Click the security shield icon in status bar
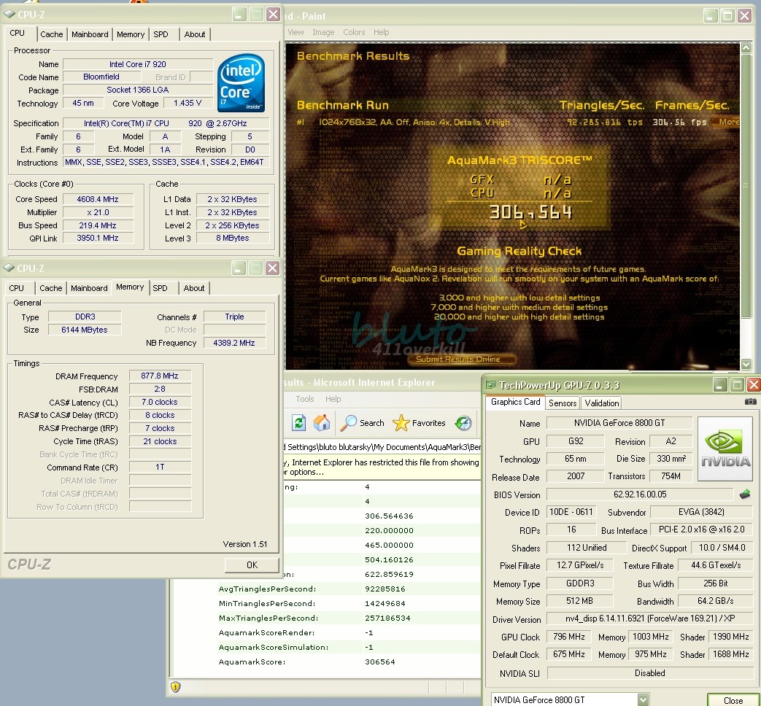 176,686
